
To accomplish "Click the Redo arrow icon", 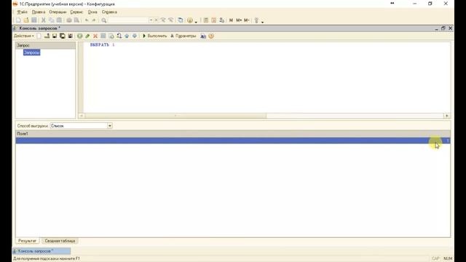I will click(94, 20).
